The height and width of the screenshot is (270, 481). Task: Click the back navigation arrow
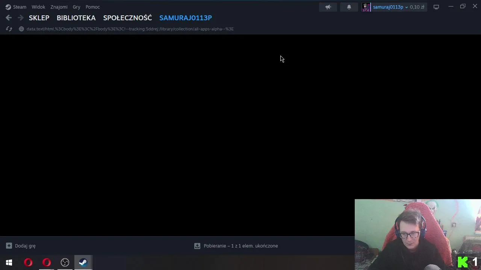click(9, 18)
